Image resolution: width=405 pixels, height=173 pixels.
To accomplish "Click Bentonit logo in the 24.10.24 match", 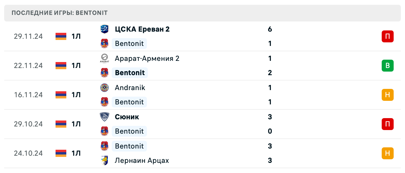I will [x=105, y=146].
